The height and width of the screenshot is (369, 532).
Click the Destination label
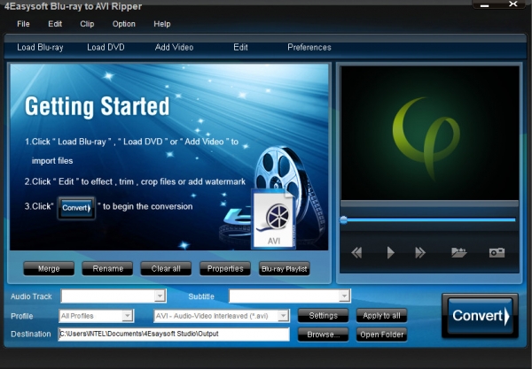[30, 334]
